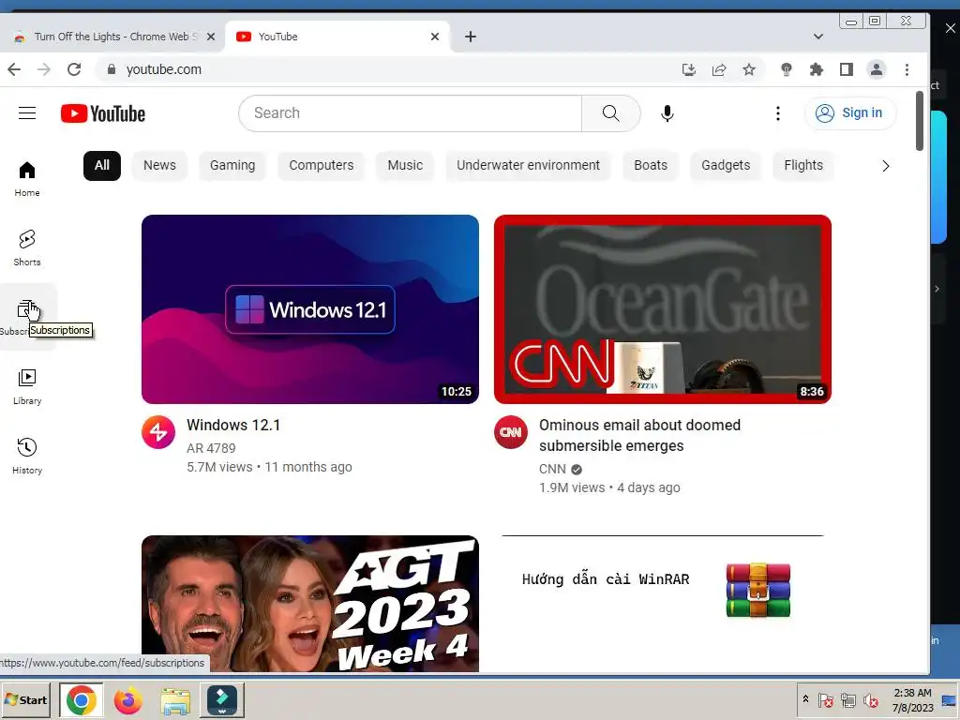Open the Extensions puzzle icon
The image size is (960, 720).
(817, 69)
